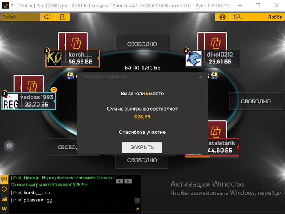Image resolution: width=285 pixels, height=214 pixels.
Task: Open the table layout dropdown icon
Action: click(237, 17)
